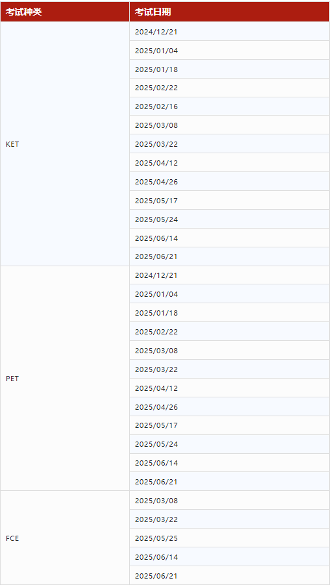Viewport: 333px width, 587px height.
Task: Click FCE date 2025/05/25
Action: point(229,538)
